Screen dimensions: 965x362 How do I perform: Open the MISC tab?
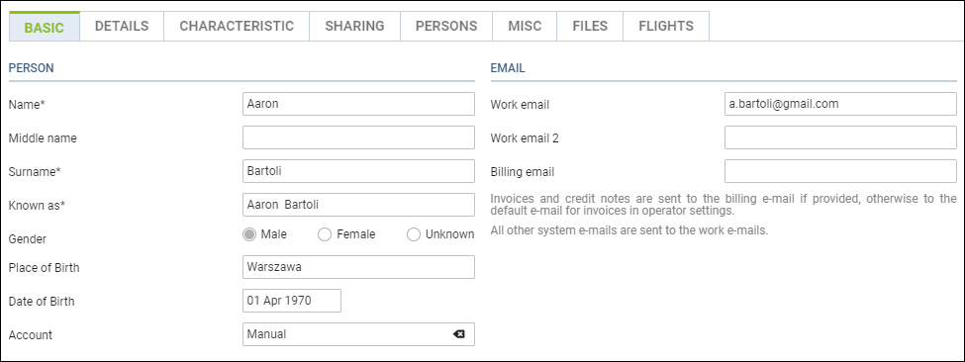pyautogui.click(x=525, y=27)
